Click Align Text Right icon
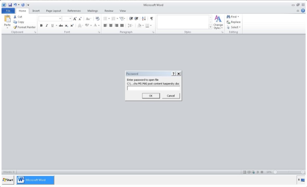This screenshot has height=187, width=307. tap(116, 26)
